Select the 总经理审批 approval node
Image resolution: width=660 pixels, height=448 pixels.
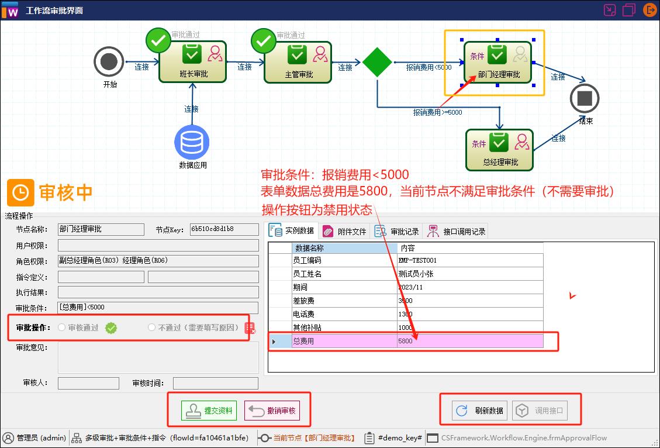pyautogui.click(x=499, y=150)
